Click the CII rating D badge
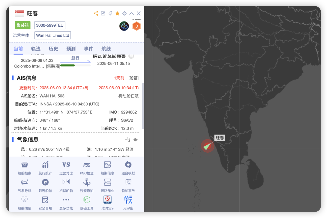 (x=137, y=26)
